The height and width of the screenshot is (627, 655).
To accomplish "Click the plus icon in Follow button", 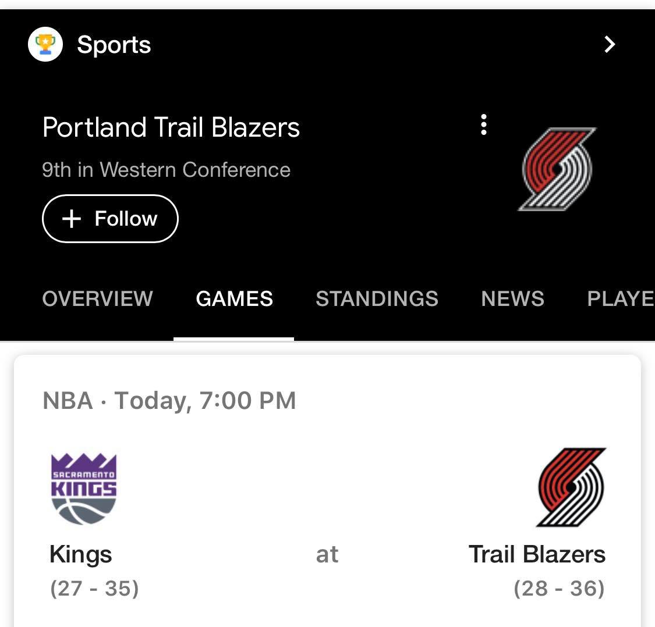I will (72, 218).
